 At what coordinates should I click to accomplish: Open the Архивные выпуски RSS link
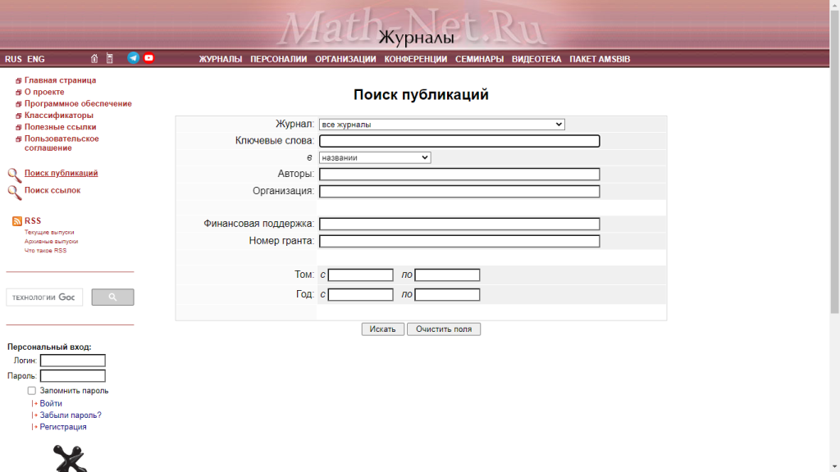tap(51, 242)
